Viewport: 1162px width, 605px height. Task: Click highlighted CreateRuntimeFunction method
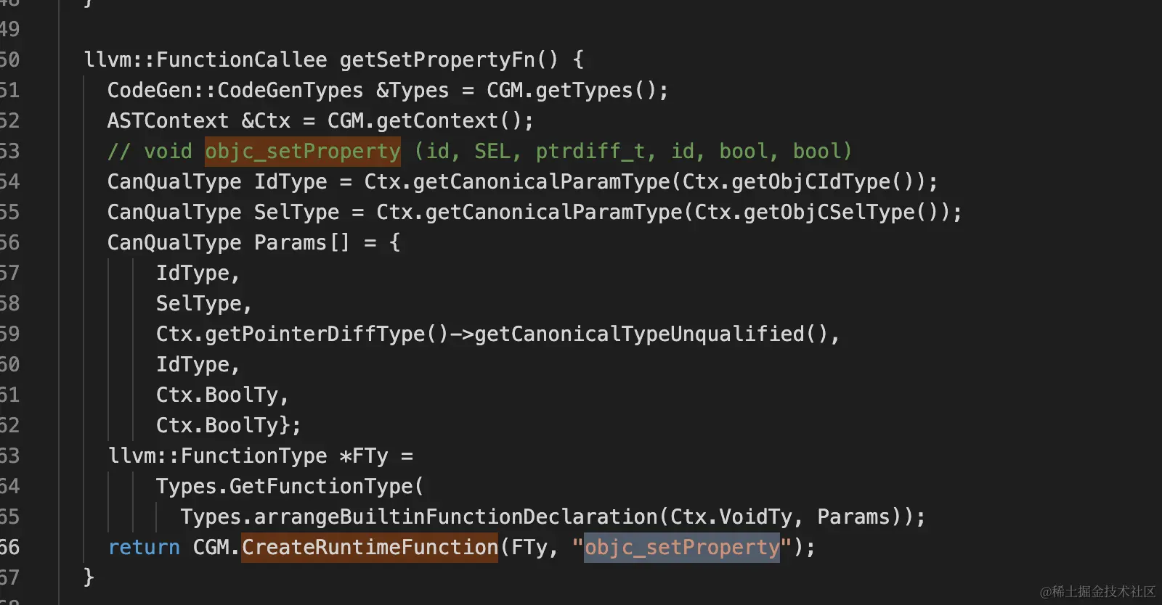tap(370, 547)
